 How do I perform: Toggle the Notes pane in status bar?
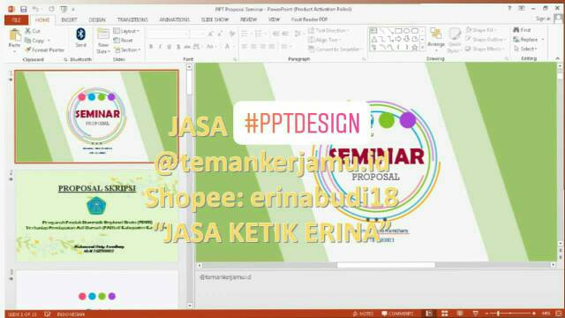(x=363, y=314)
